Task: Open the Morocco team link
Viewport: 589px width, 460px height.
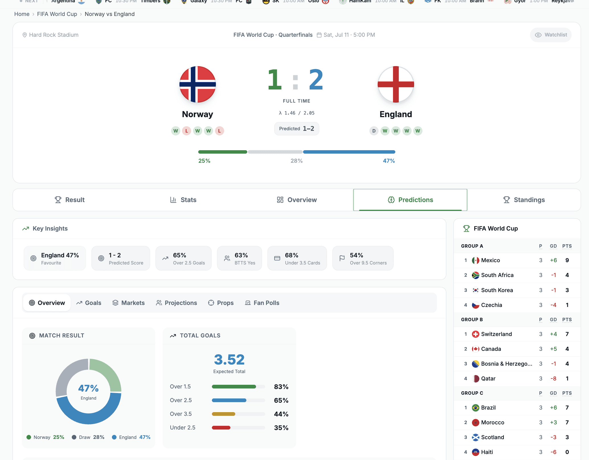Action: (493, 422)
